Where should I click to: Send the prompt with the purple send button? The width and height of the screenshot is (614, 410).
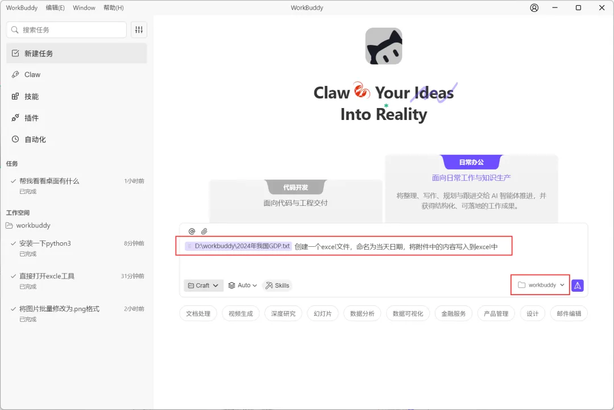[x=578, y=285]
